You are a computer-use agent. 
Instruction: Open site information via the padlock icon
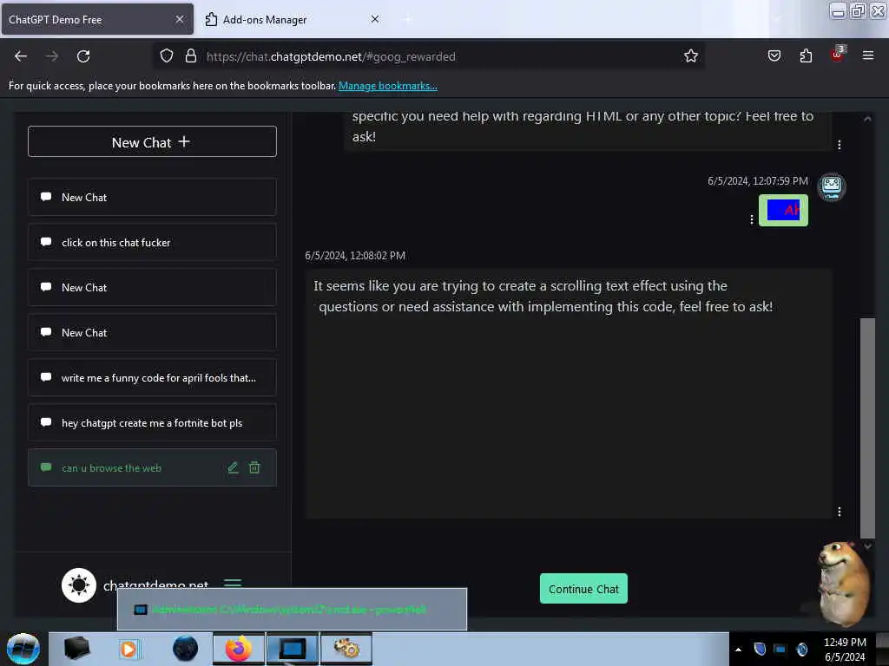191,55
